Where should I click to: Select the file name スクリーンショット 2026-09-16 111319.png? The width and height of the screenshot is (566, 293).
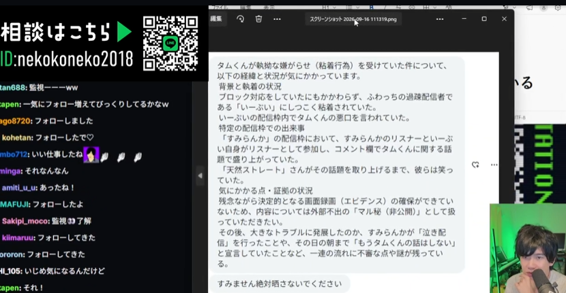click(353, 19)
